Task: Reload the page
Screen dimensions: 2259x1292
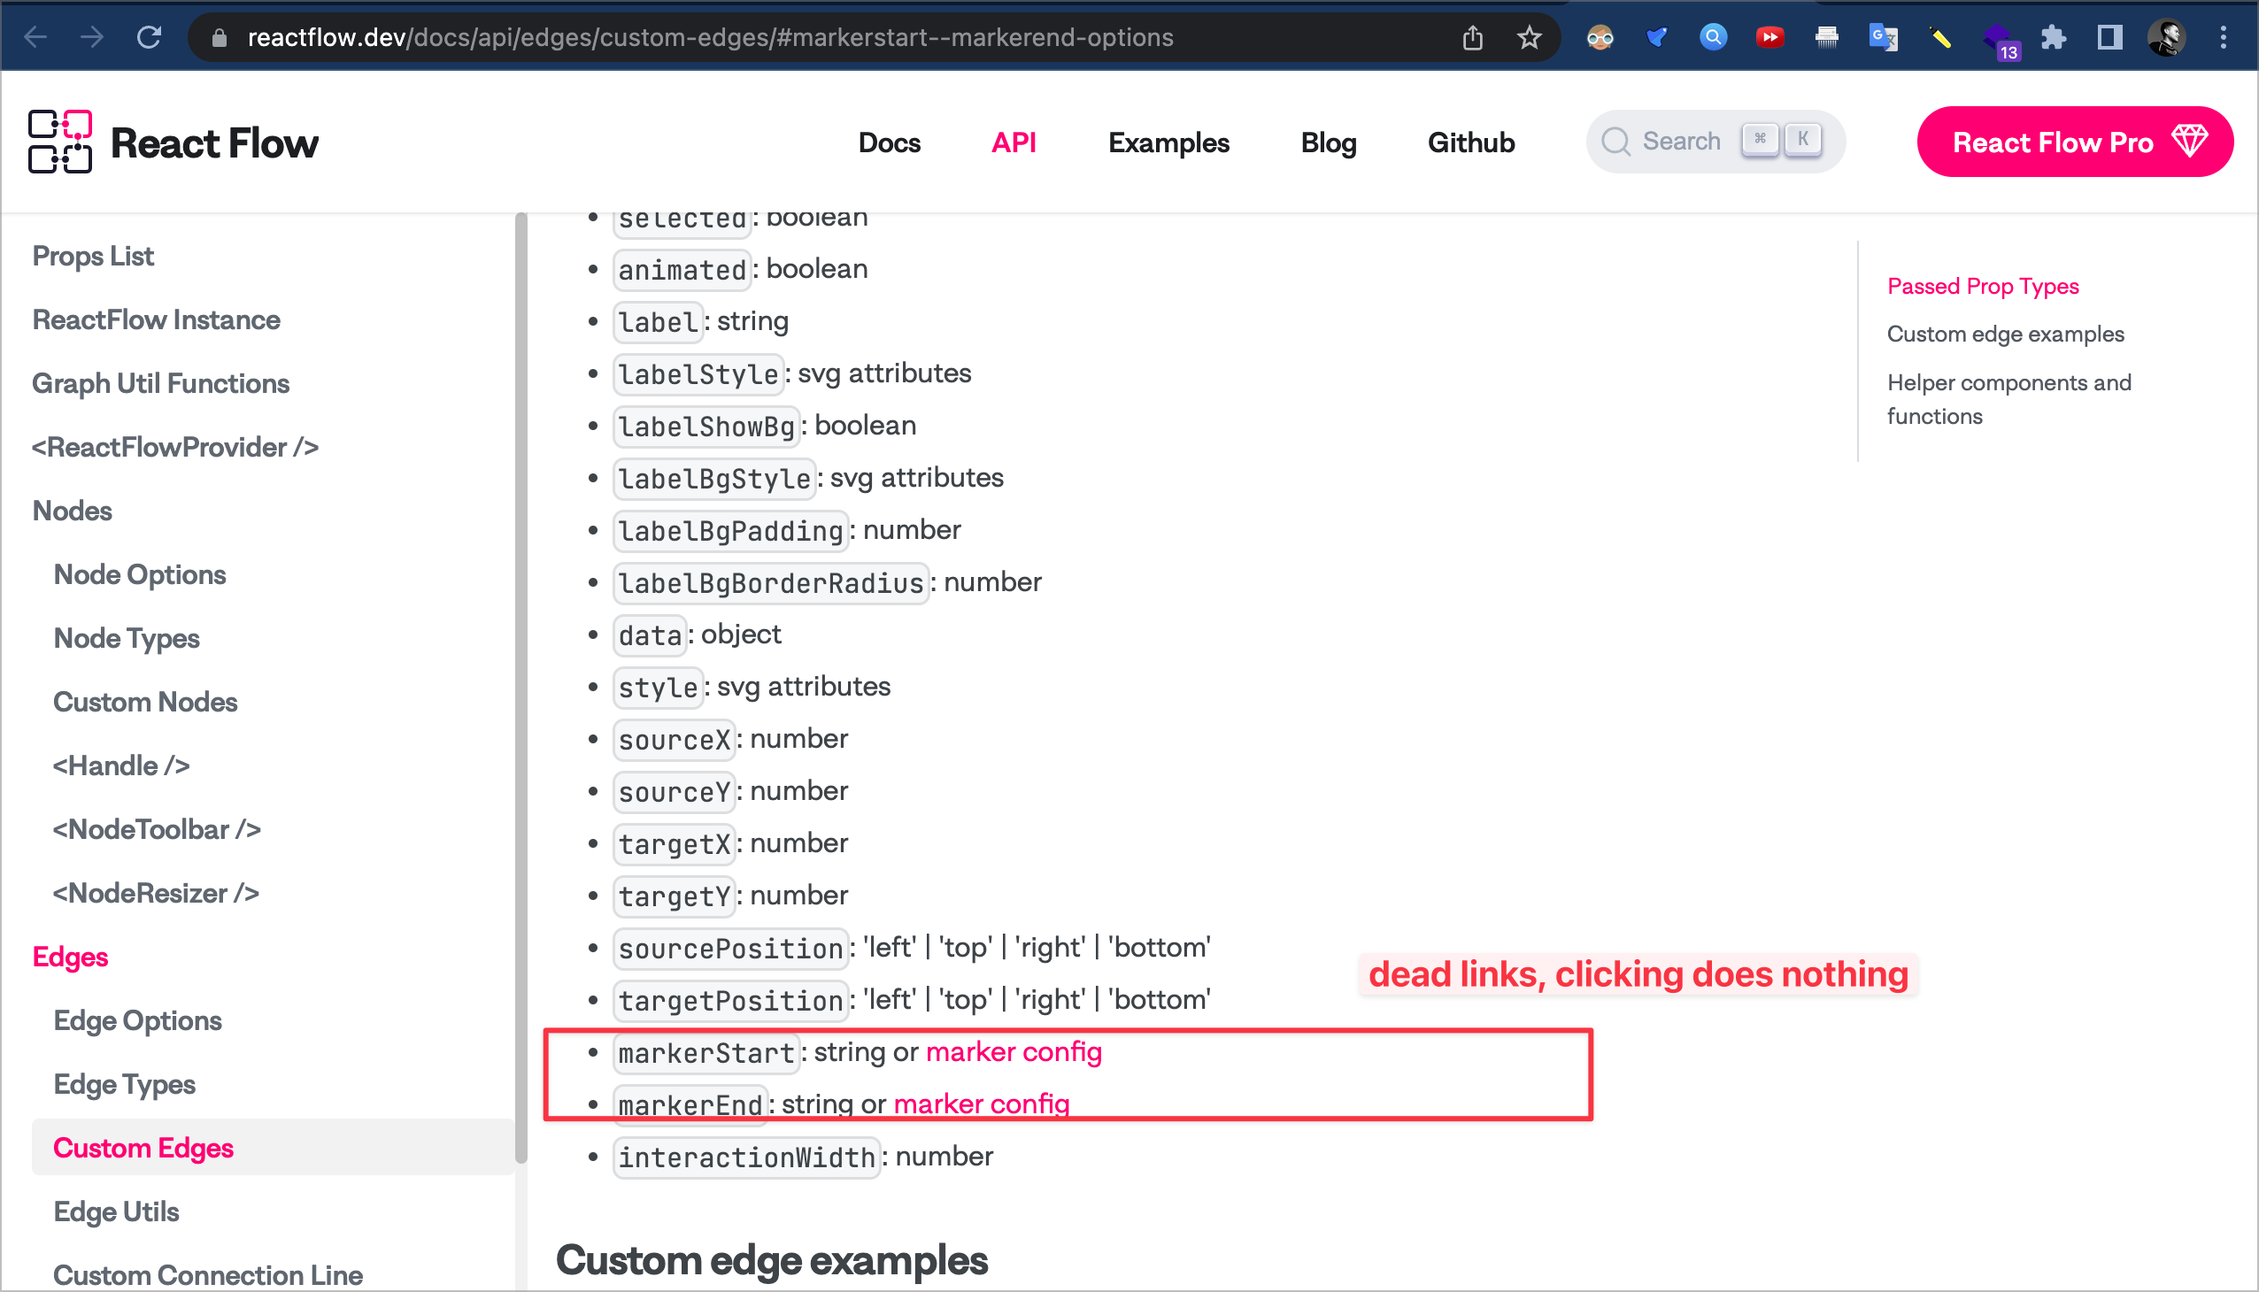Action: [x=149, y=36]
